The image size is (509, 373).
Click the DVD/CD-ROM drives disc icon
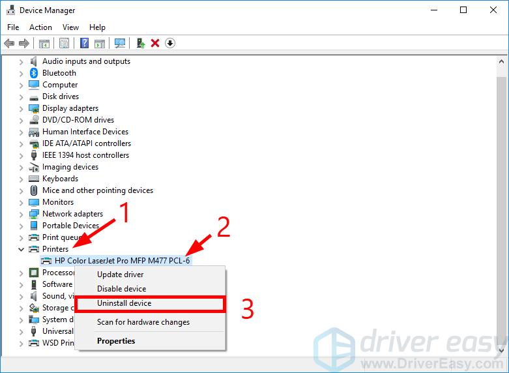[x=34, y=120]
